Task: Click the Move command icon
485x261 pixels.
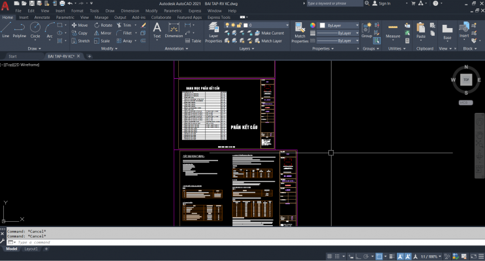Action: (x=78, y=25)
